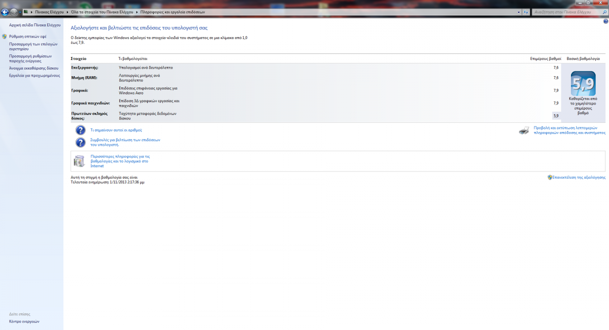This screenshot has height=330, width=609.
Task: Open 'Ρύθμιση οπτικών εφέ' link
Action: pyautogui.click(x=27, y=37)
